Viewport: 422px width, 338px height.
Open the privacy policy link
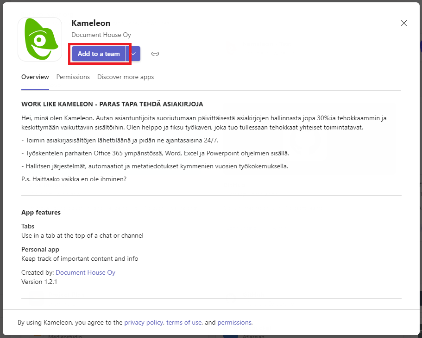[144, 322]
